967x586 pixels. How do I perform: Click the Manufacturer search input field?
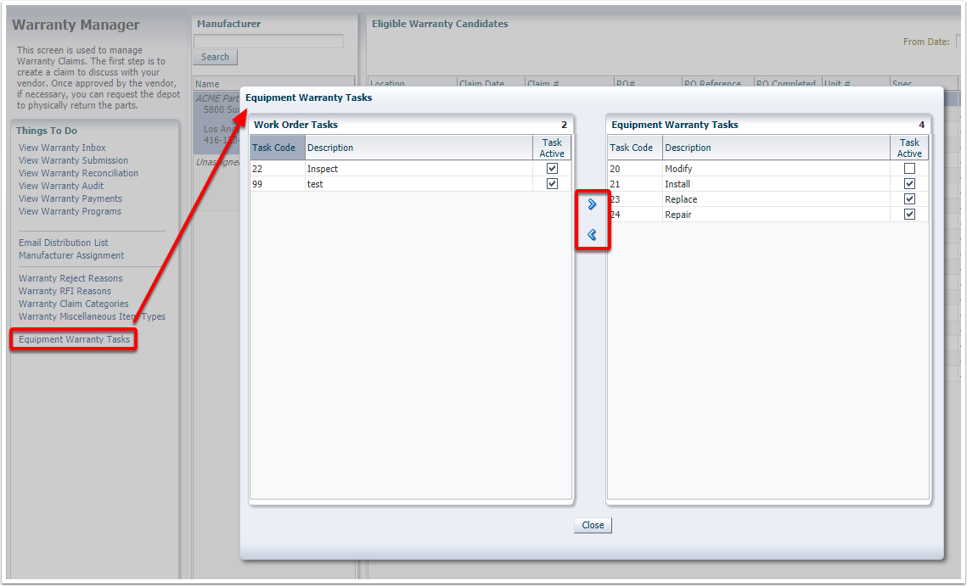click(269, 42)
